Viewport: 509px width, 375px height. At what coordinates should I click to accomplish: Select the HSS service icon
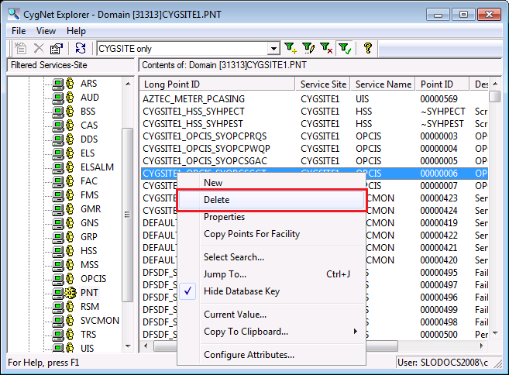coord(63,251)
